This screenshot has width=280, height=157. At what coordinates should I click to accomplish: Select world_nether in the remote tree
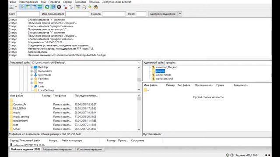[163, 75]
